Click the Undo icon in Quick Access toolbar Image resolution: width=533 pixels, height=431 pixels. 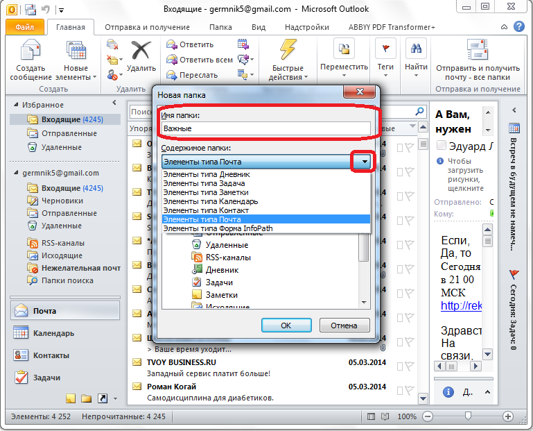46,9
